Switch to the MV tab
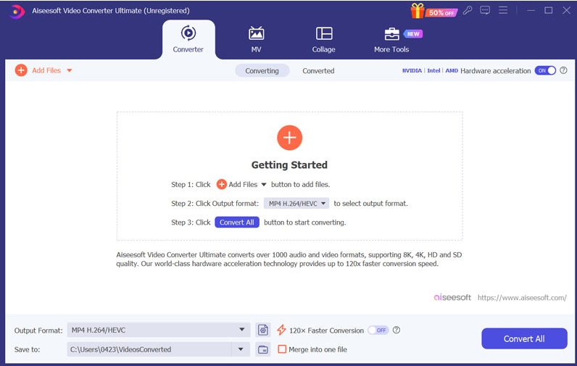Image resolution: width=577 pixels, height=366 pixels. coord(256,40)
